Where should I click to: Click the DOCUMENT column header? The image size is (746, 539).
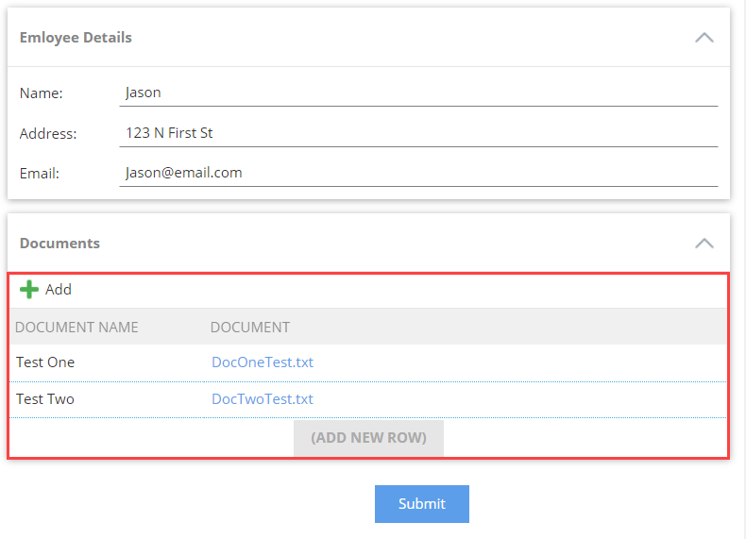pos(250,328)
